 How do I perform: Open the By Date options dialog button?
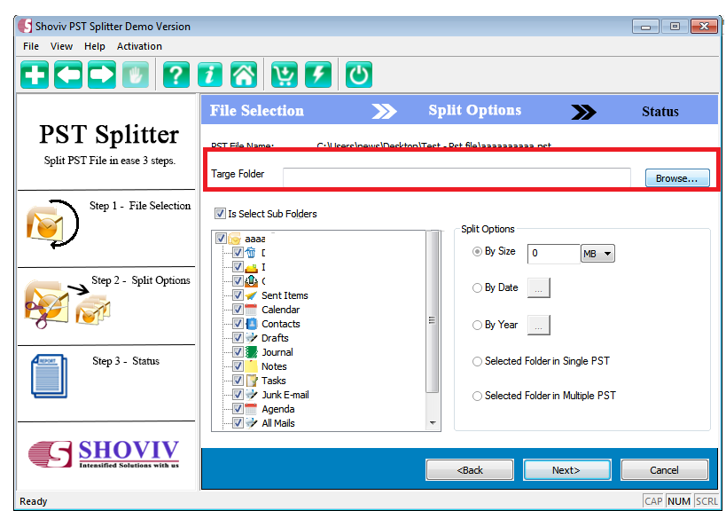click(538, 287)
